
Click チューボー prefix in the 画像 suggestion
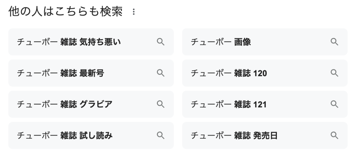(211, 42)
